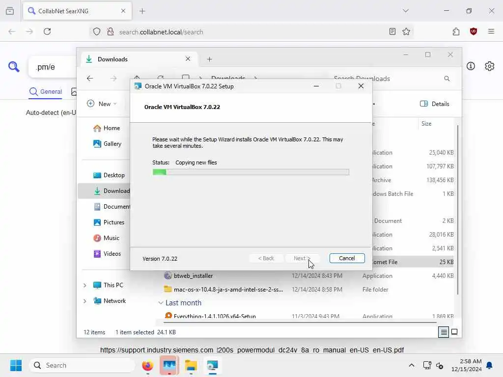Click Explorer horizontal scrollbar
The height and width of the screenshot is (377, 503).
[x=300, y=322]
